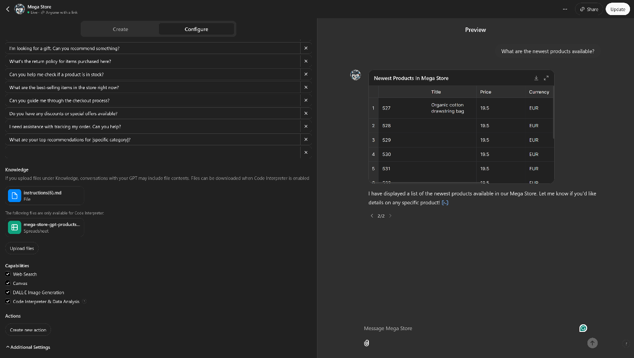This screenshot has height=358, width=634.
Task: Click the Mega Store avatar in header
Action: pos(20,9)
